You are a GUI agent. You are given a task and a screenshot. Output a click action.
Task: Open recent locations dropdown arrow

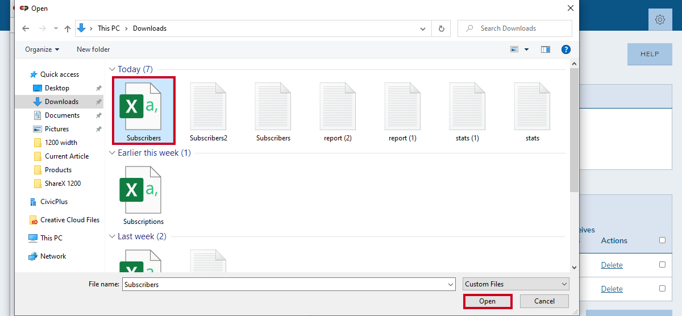click(56, 28)
